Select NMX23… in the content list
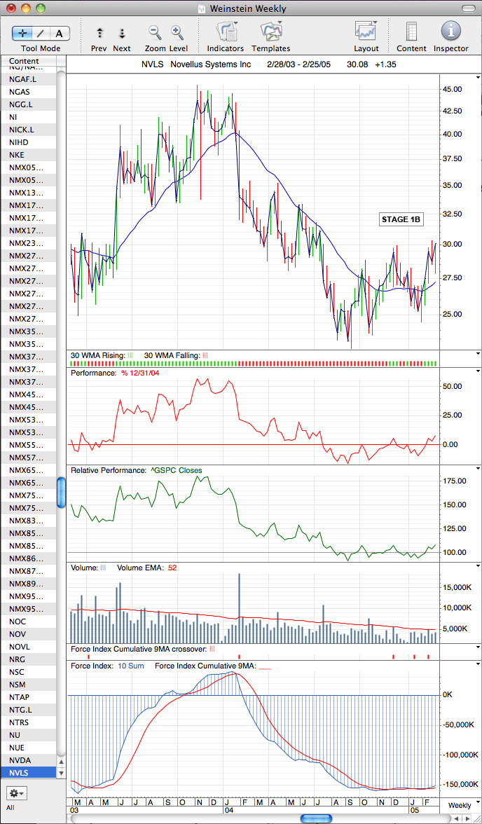 tap(28, 242)
